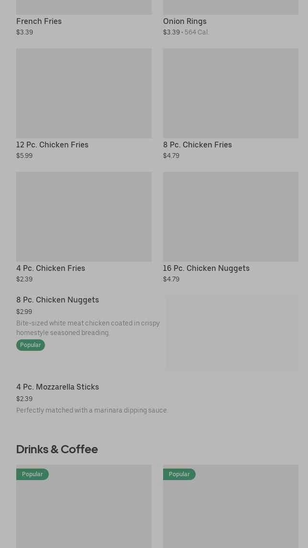This screenshot has width=308, height=548.
Task: Click the 12 Pc. Chicken Fries image
Action: click(84, 93)
